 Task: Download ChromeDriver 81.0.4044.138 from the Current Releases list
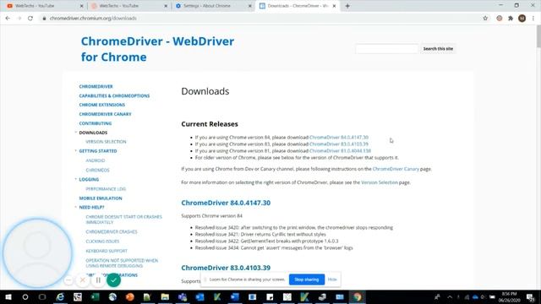click(x=340, y=151)
